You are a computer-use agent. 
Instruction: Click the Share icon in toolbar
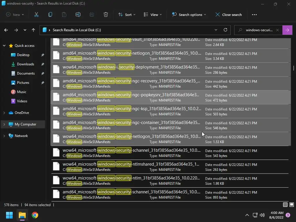(x=92, y=14)
